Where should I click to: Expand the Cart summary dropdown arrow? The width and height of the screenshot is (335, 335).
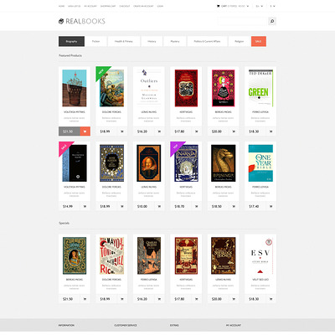click(x=248, y=6)
